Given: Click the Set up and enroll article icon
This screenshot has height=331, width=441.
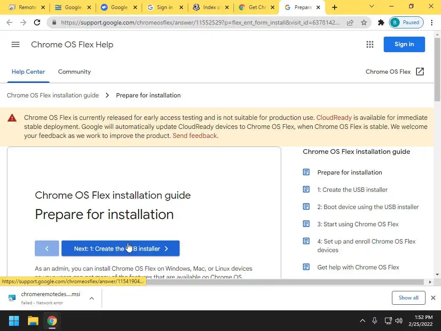Looking at the screenshot, I should click(306, 241).
